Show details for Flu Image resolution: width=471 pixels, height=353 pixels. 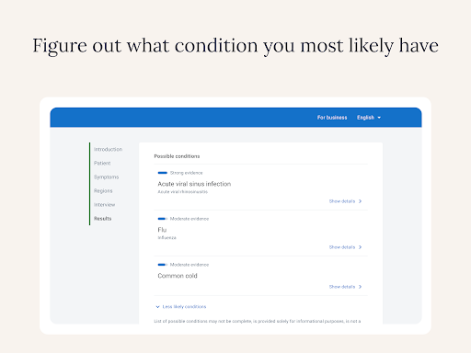pos(345,247)
